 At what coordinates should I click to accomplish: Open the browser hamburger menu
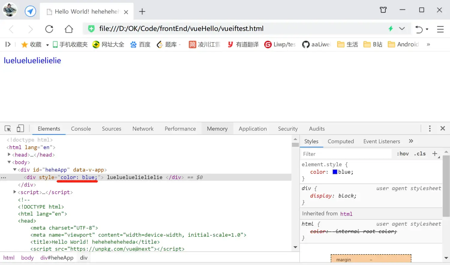point(440,29)
